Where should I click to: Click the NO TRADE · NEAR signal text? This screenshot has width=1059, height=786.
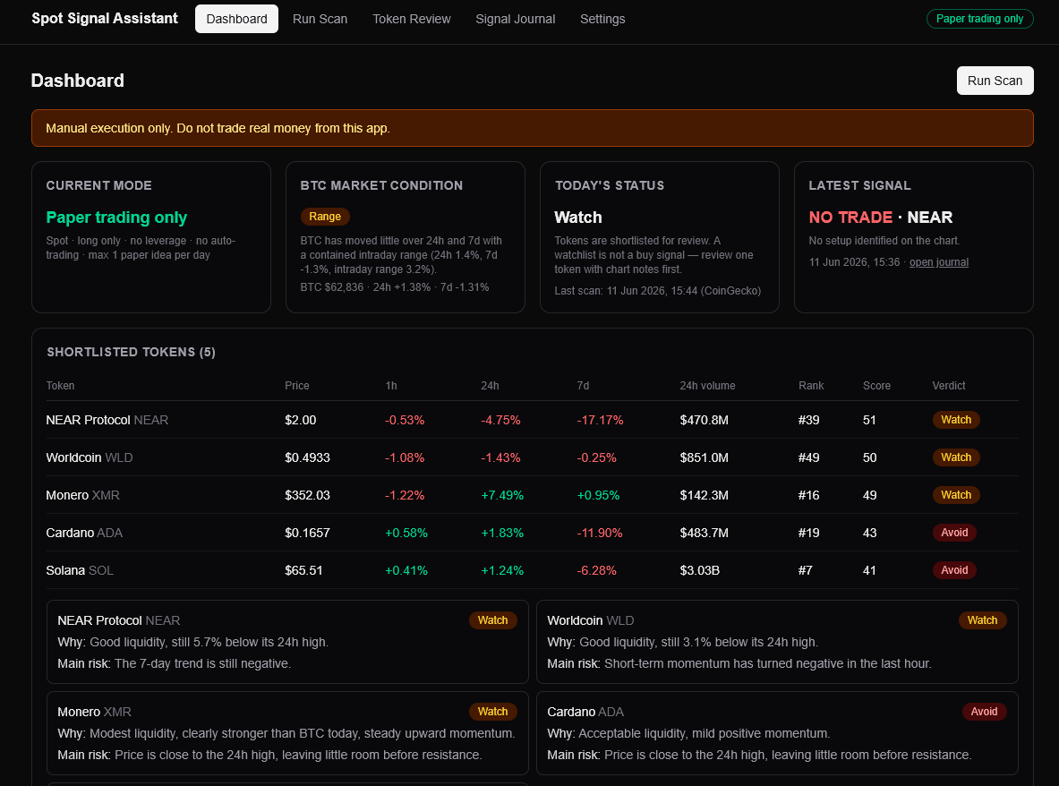[881, 218]
